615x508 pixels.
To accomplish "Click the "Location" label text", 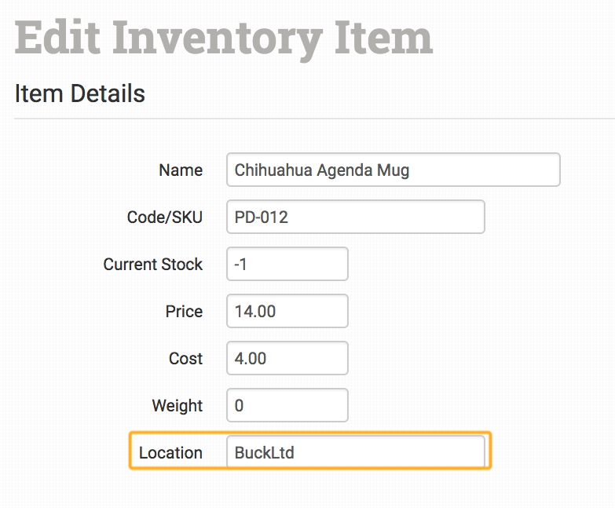I will pos(170,453).
